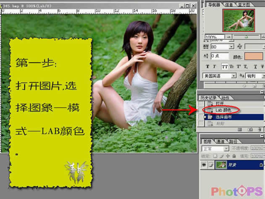Select the 历史记录 tab

pos(209,98)
